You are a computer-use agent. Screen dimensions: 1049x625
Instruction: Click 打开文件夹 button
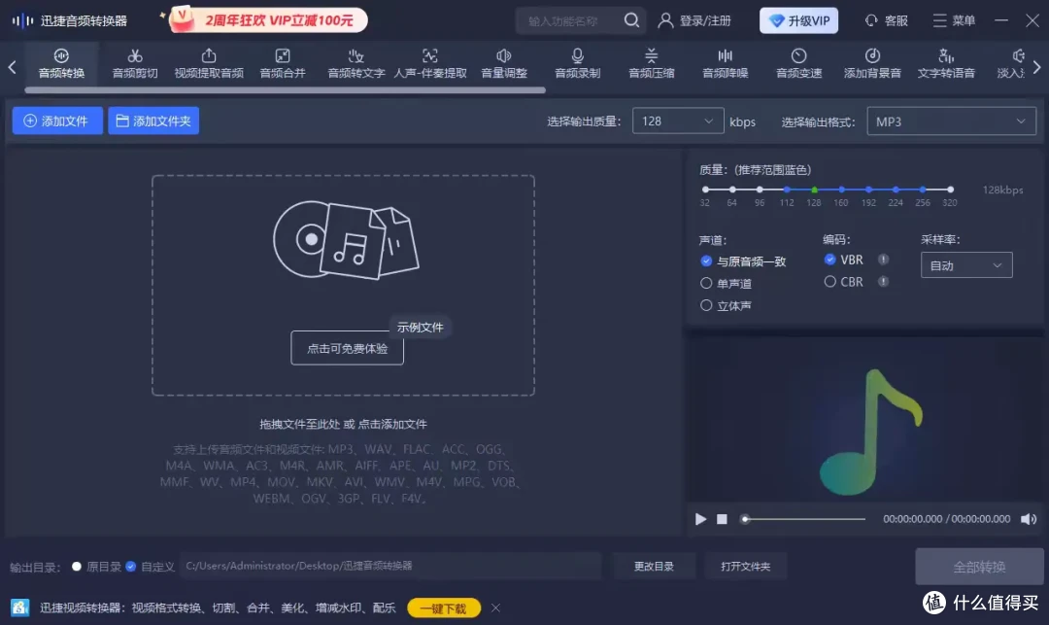tap(745, 566)
